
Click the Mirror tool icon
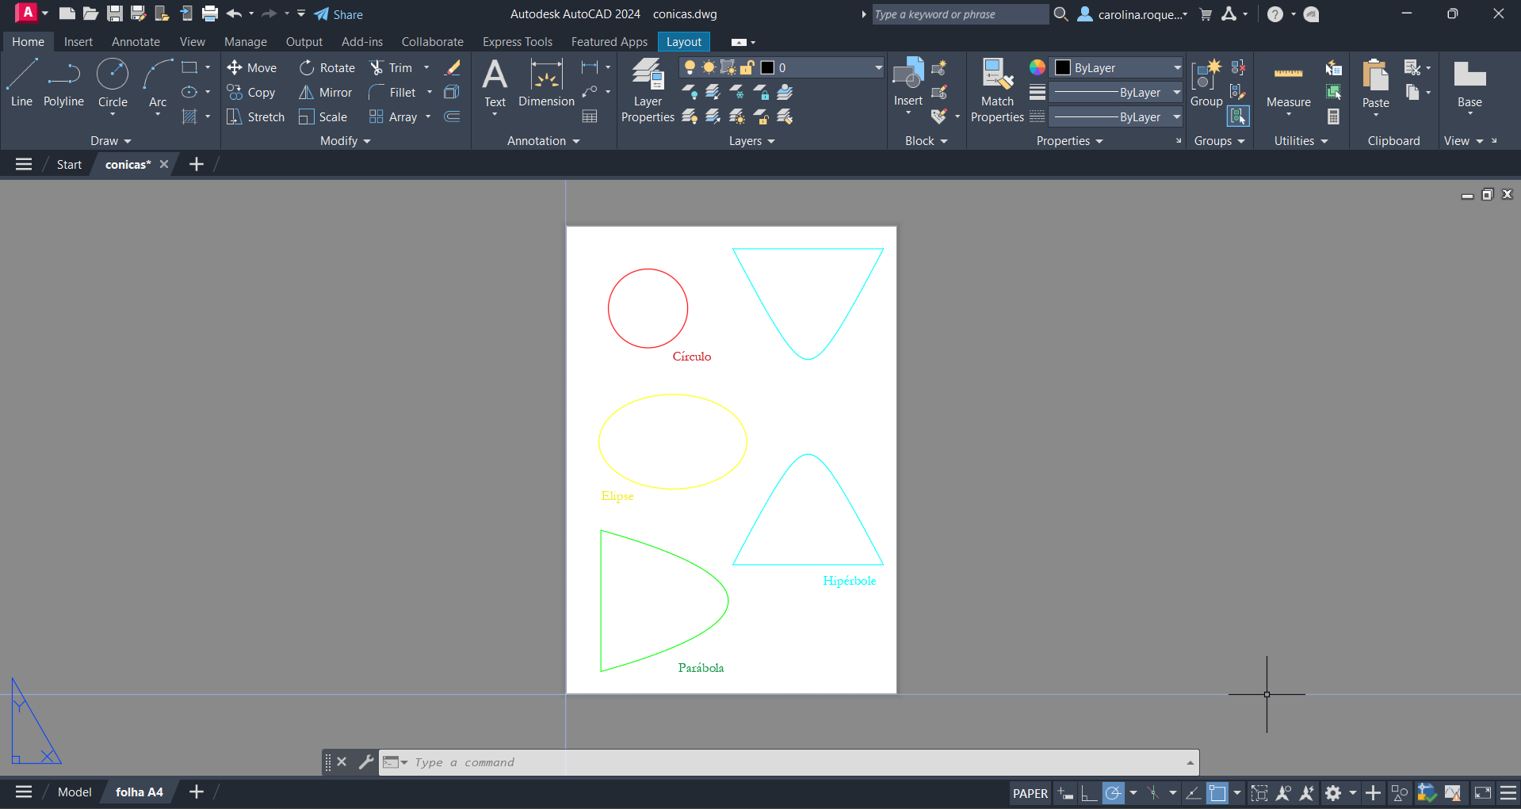tap(306, 93)
